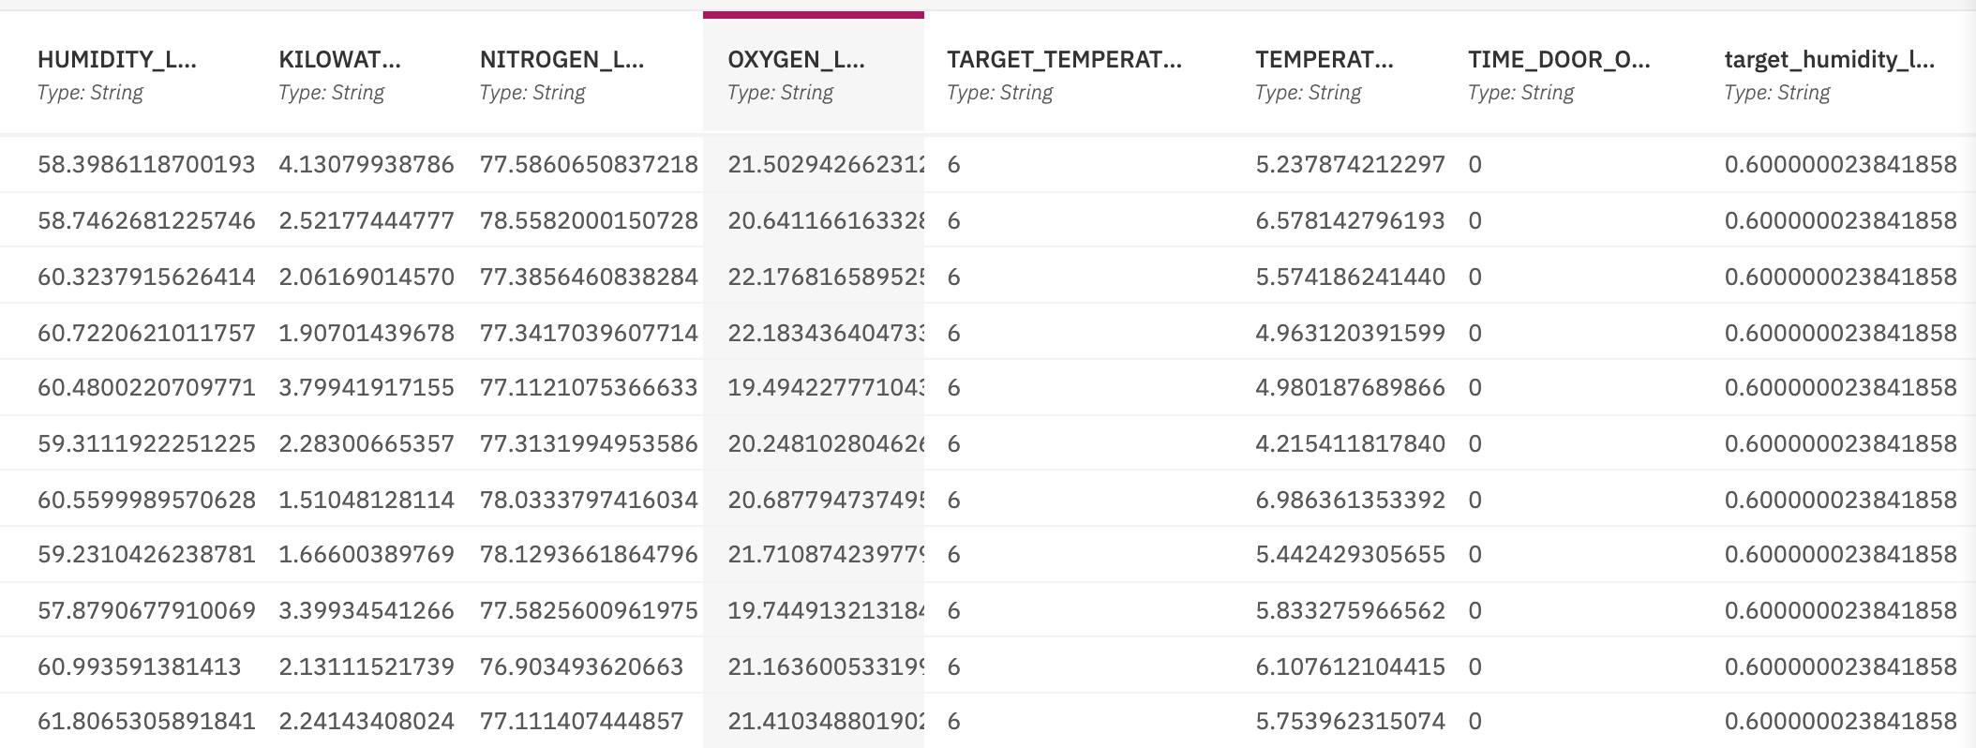Click humidity cell 60.5599989570628
This screenshot has width=1976, height=748.
click(146, 500)
